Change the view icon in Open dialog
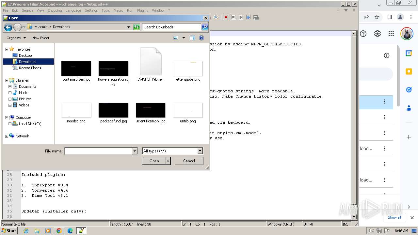The image size is (418, 235). coord(176,38)
